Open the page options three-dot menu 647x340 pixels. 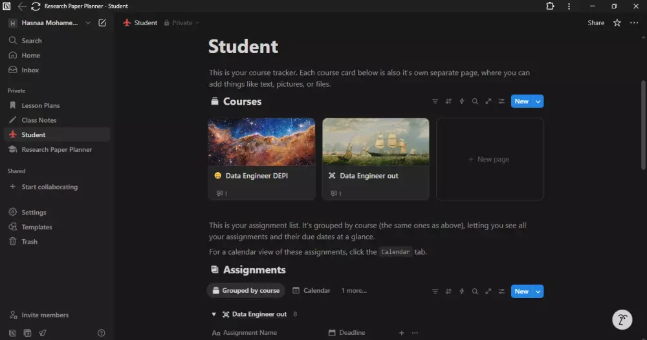(634, 23)
